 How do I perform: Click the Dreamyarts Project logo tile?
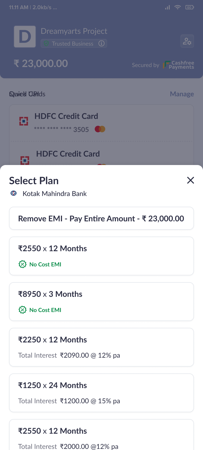click(25, 37)
